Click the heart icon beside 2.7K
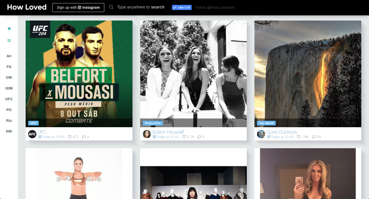This screenshot has width=369, height=199. tap(184, 137)
